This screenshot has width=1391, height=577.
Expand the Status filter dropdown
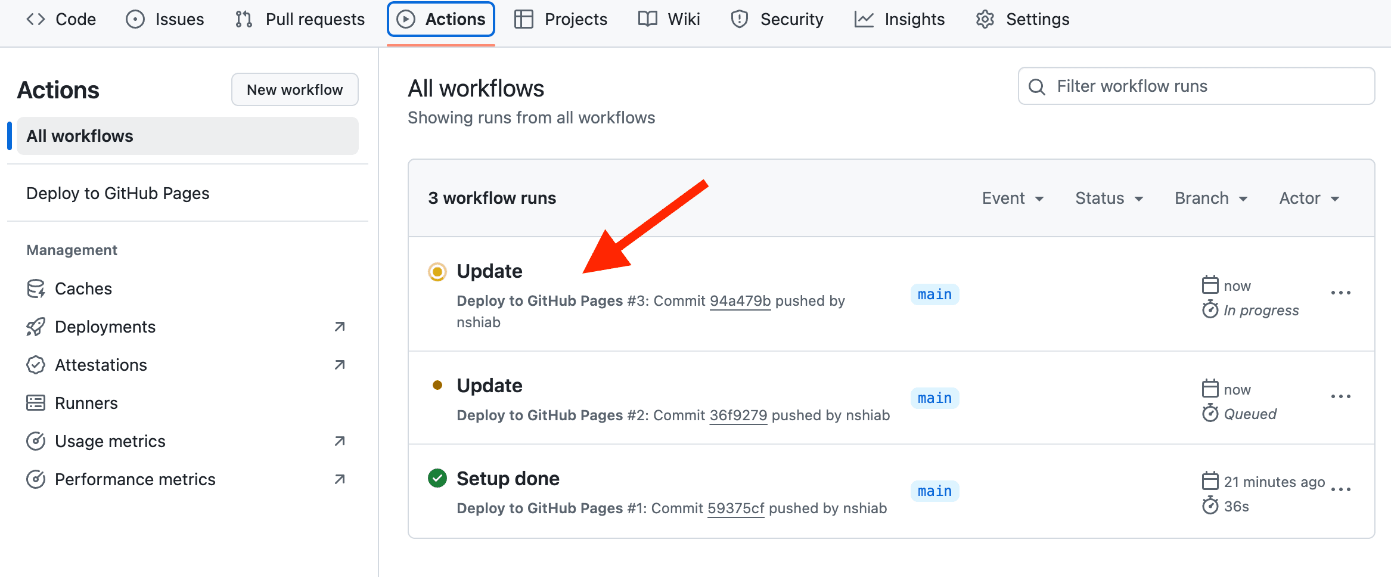(x=1110, y=198)
